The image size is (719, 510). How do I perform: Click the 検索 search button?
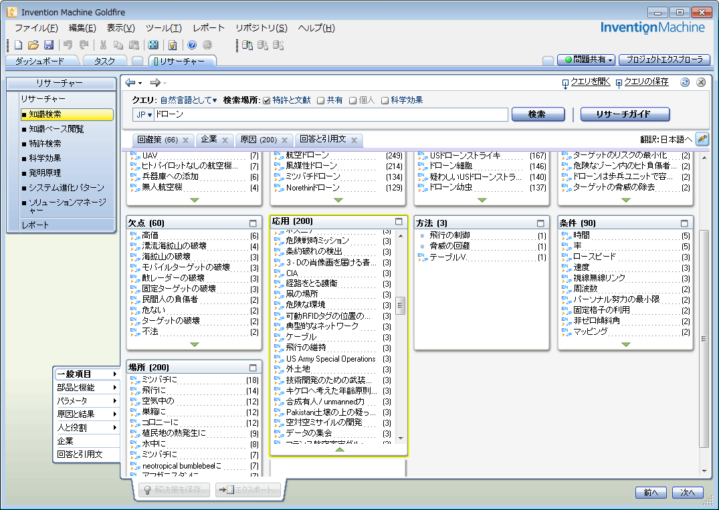[538, 114]
